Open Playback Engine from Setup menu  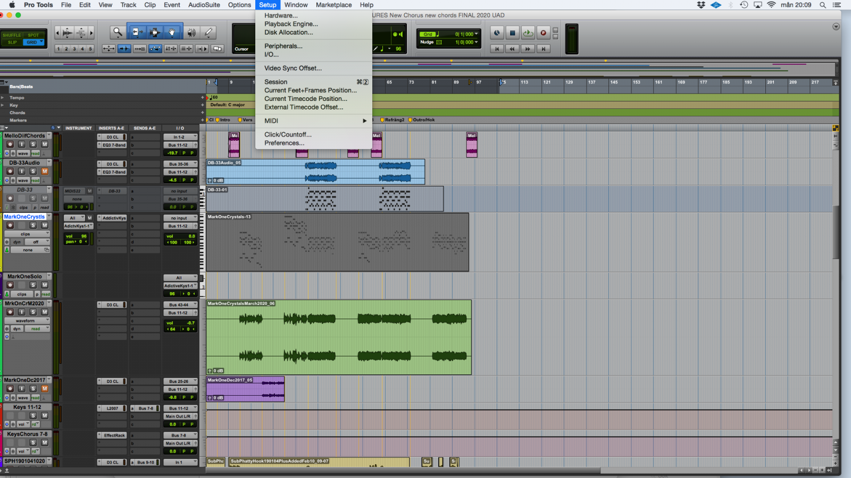pyautogui.click(x=291, y=24)
